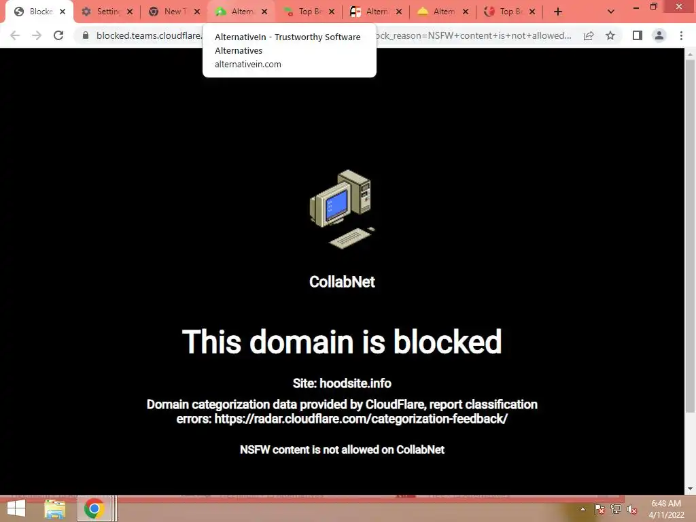Close the Altern tab with yellow hat icon
This screenshot has height=522, width=696.
[466, 12]
